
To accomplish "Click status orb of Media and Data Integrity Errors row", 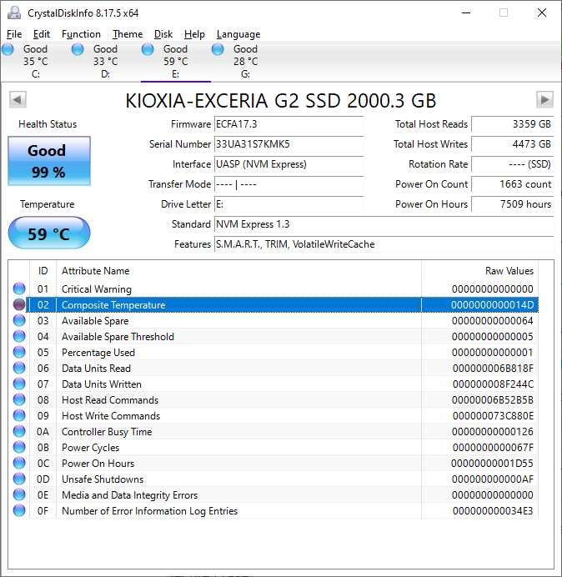I will pos(19,494).
